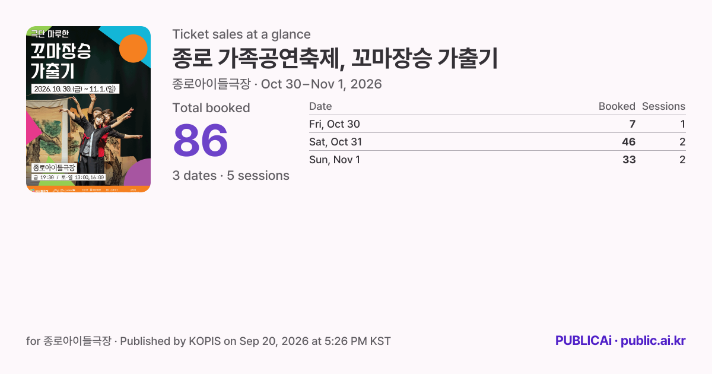This screenshot has height=374, width=712.
Task: Click the booked count 7 for Friday
Action: [632, 124]
